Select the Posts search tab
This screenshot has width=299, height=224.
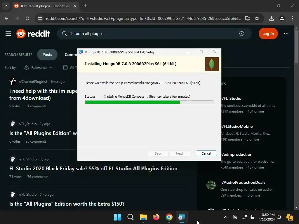tap(47, 55)
